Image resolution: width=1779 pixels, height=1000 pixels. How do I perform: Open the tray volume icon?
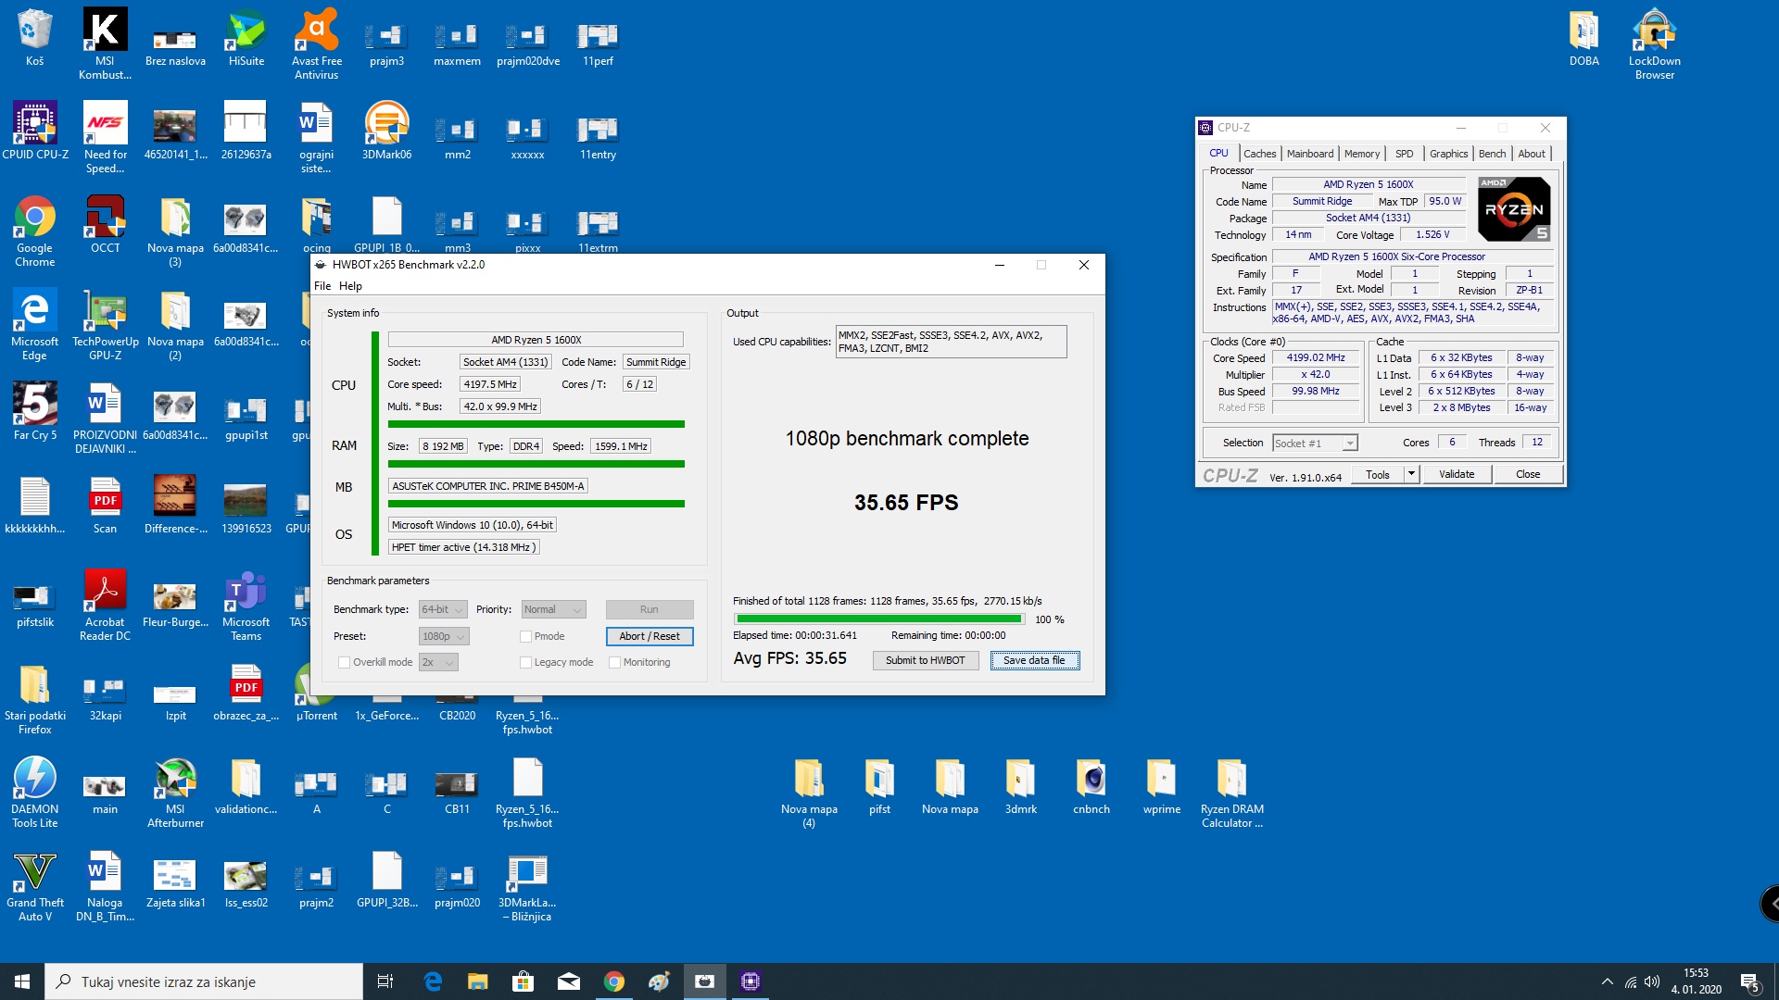pyautogui.click(x=1651, y=981)
